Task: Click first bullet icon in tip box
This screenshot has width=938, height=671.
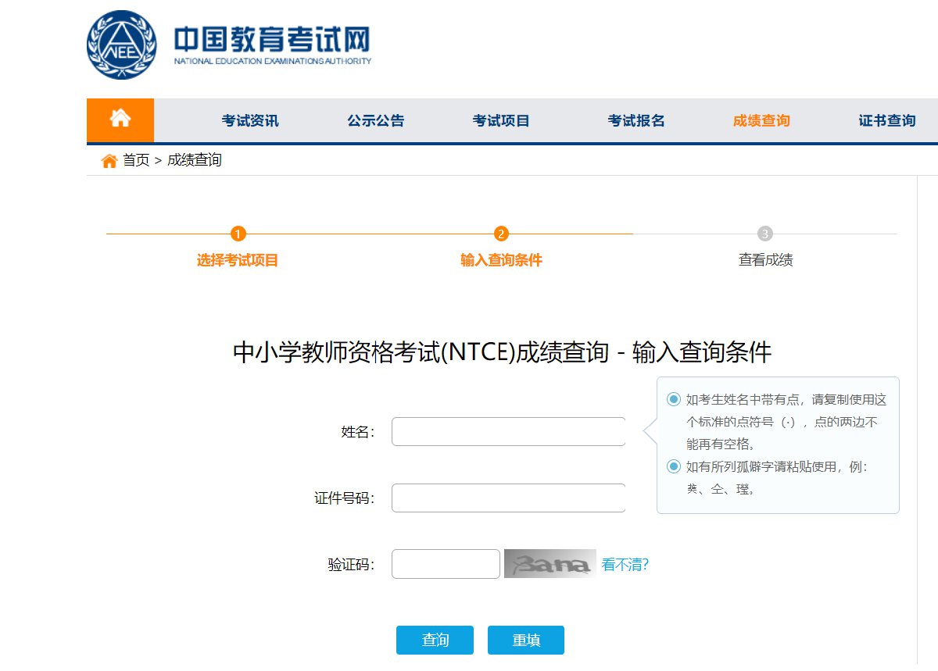Action: pyautogui.click(x=674, y=400)
